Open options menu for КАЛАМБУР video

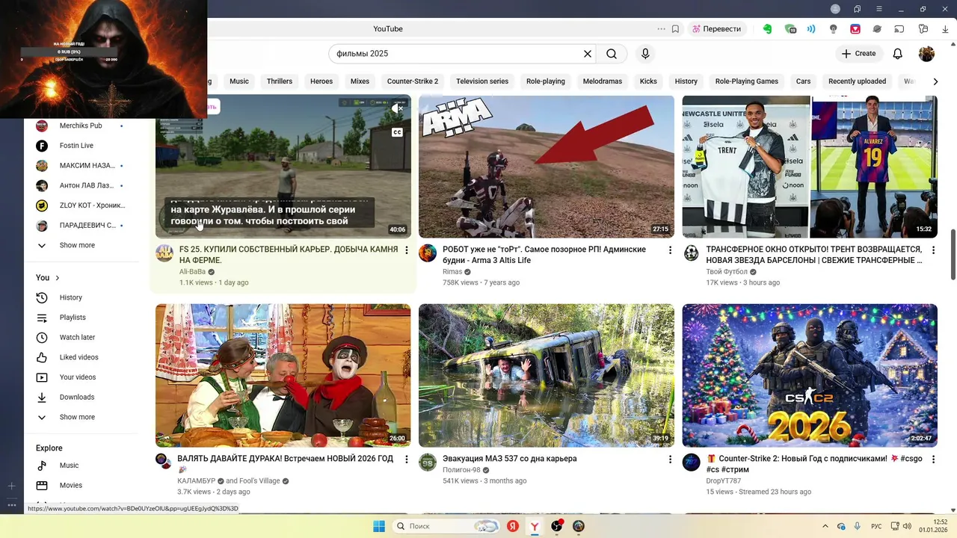click(x=407, y=460)
